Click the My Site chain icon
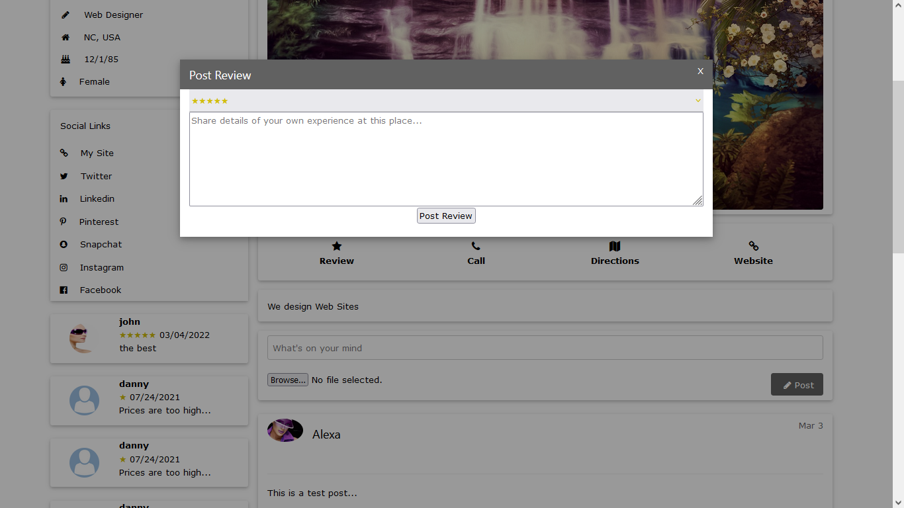This screenshot has height=508, width=904. [64, 153]
